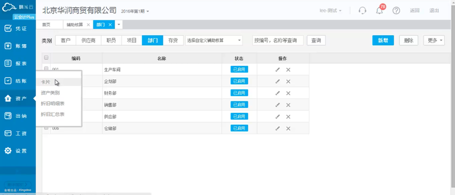This screenshot has height=195, width=455.
Task: Toggle the select-all checkbox in table header
Action: pos(46,58)
